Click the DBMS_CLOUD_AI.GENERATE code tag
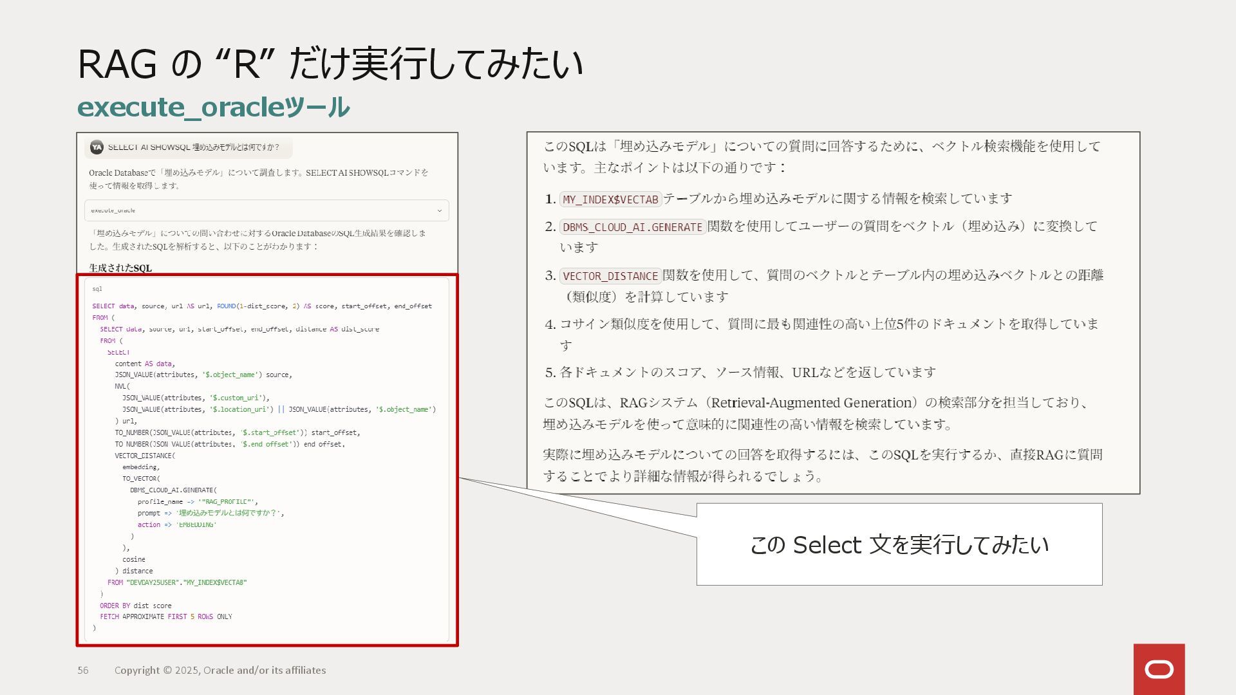The image size is (1236, 695). tap(632, 227)
